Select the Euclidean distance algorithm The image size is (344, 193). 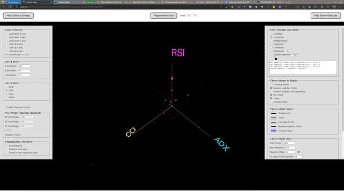[x=271, y=34]
